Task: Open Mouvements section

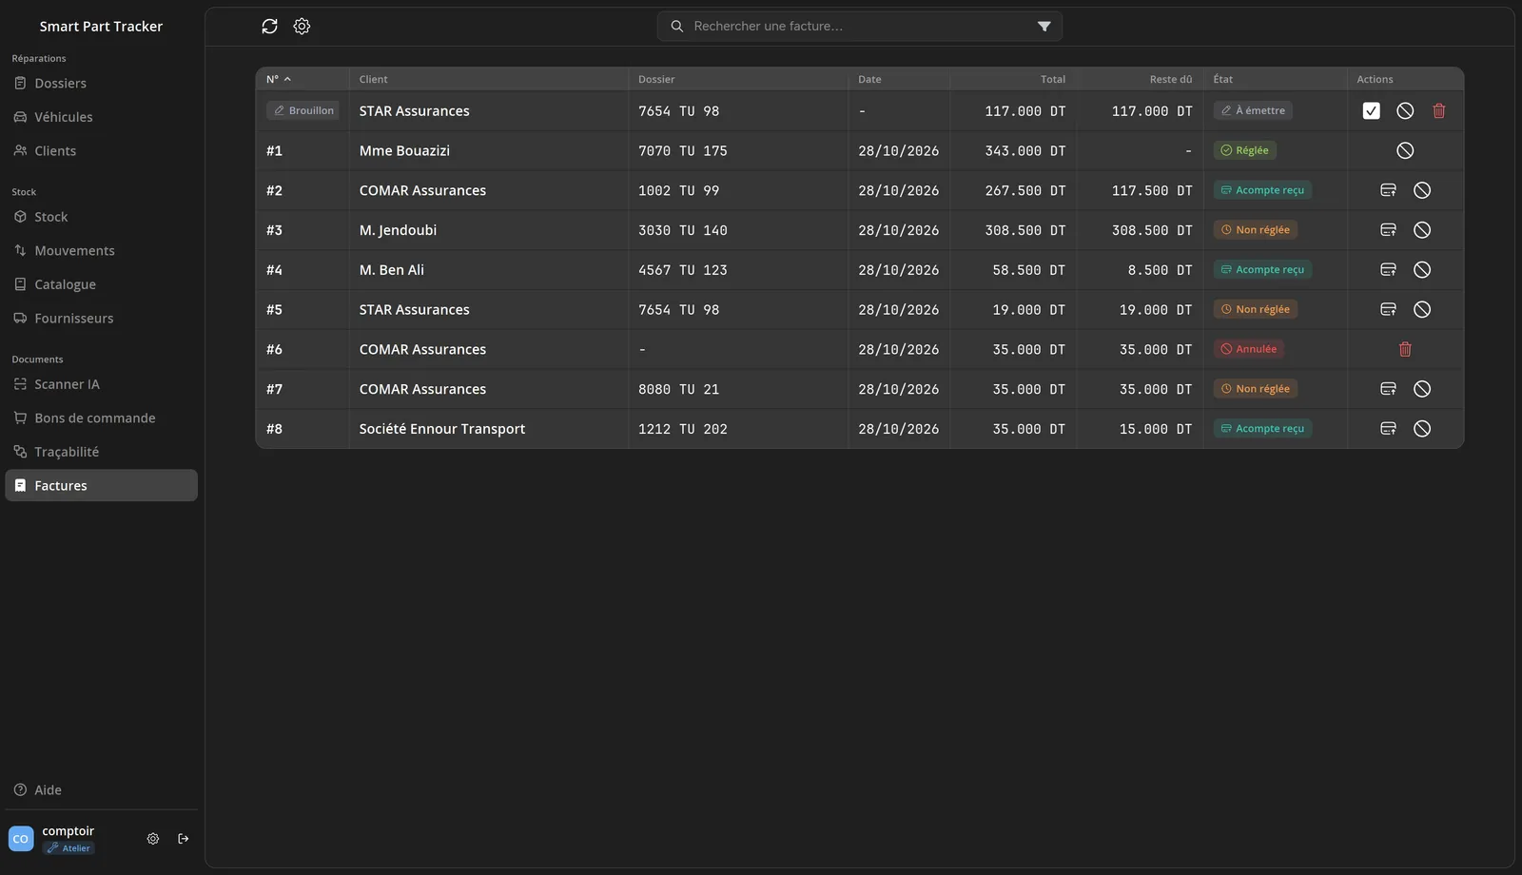Action: pyautogui.click(x=101, y=251)
